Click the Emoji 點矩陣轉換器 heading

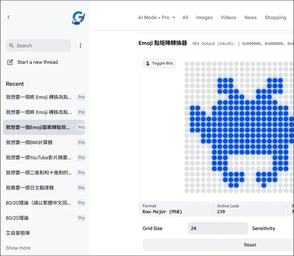pyautogui.click(x=162, y=43)
